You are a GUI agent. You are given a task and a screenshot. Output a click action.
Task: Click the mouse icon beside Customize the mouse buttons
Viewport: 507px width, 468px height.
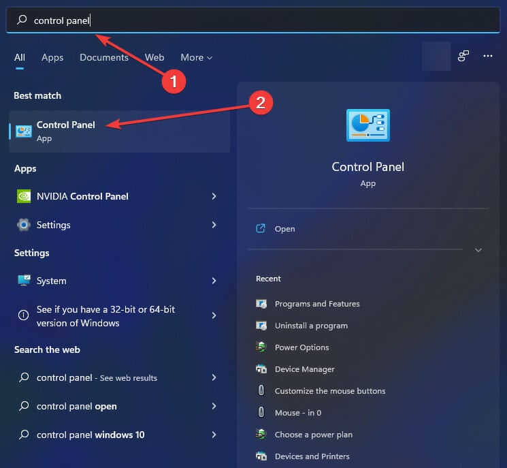261,390
